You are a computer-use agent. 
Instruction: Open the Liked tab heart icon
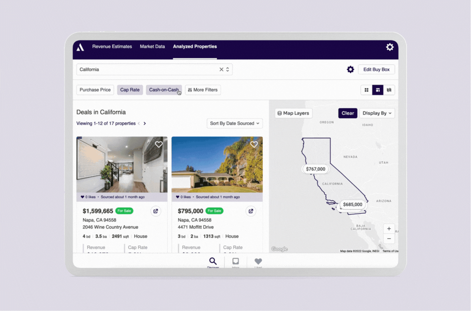(x=258, y=262)
